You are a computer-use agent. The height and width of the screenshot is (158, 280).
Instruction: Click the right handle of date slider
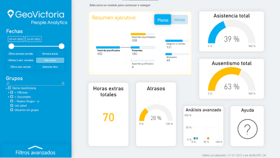pos(62,46)
